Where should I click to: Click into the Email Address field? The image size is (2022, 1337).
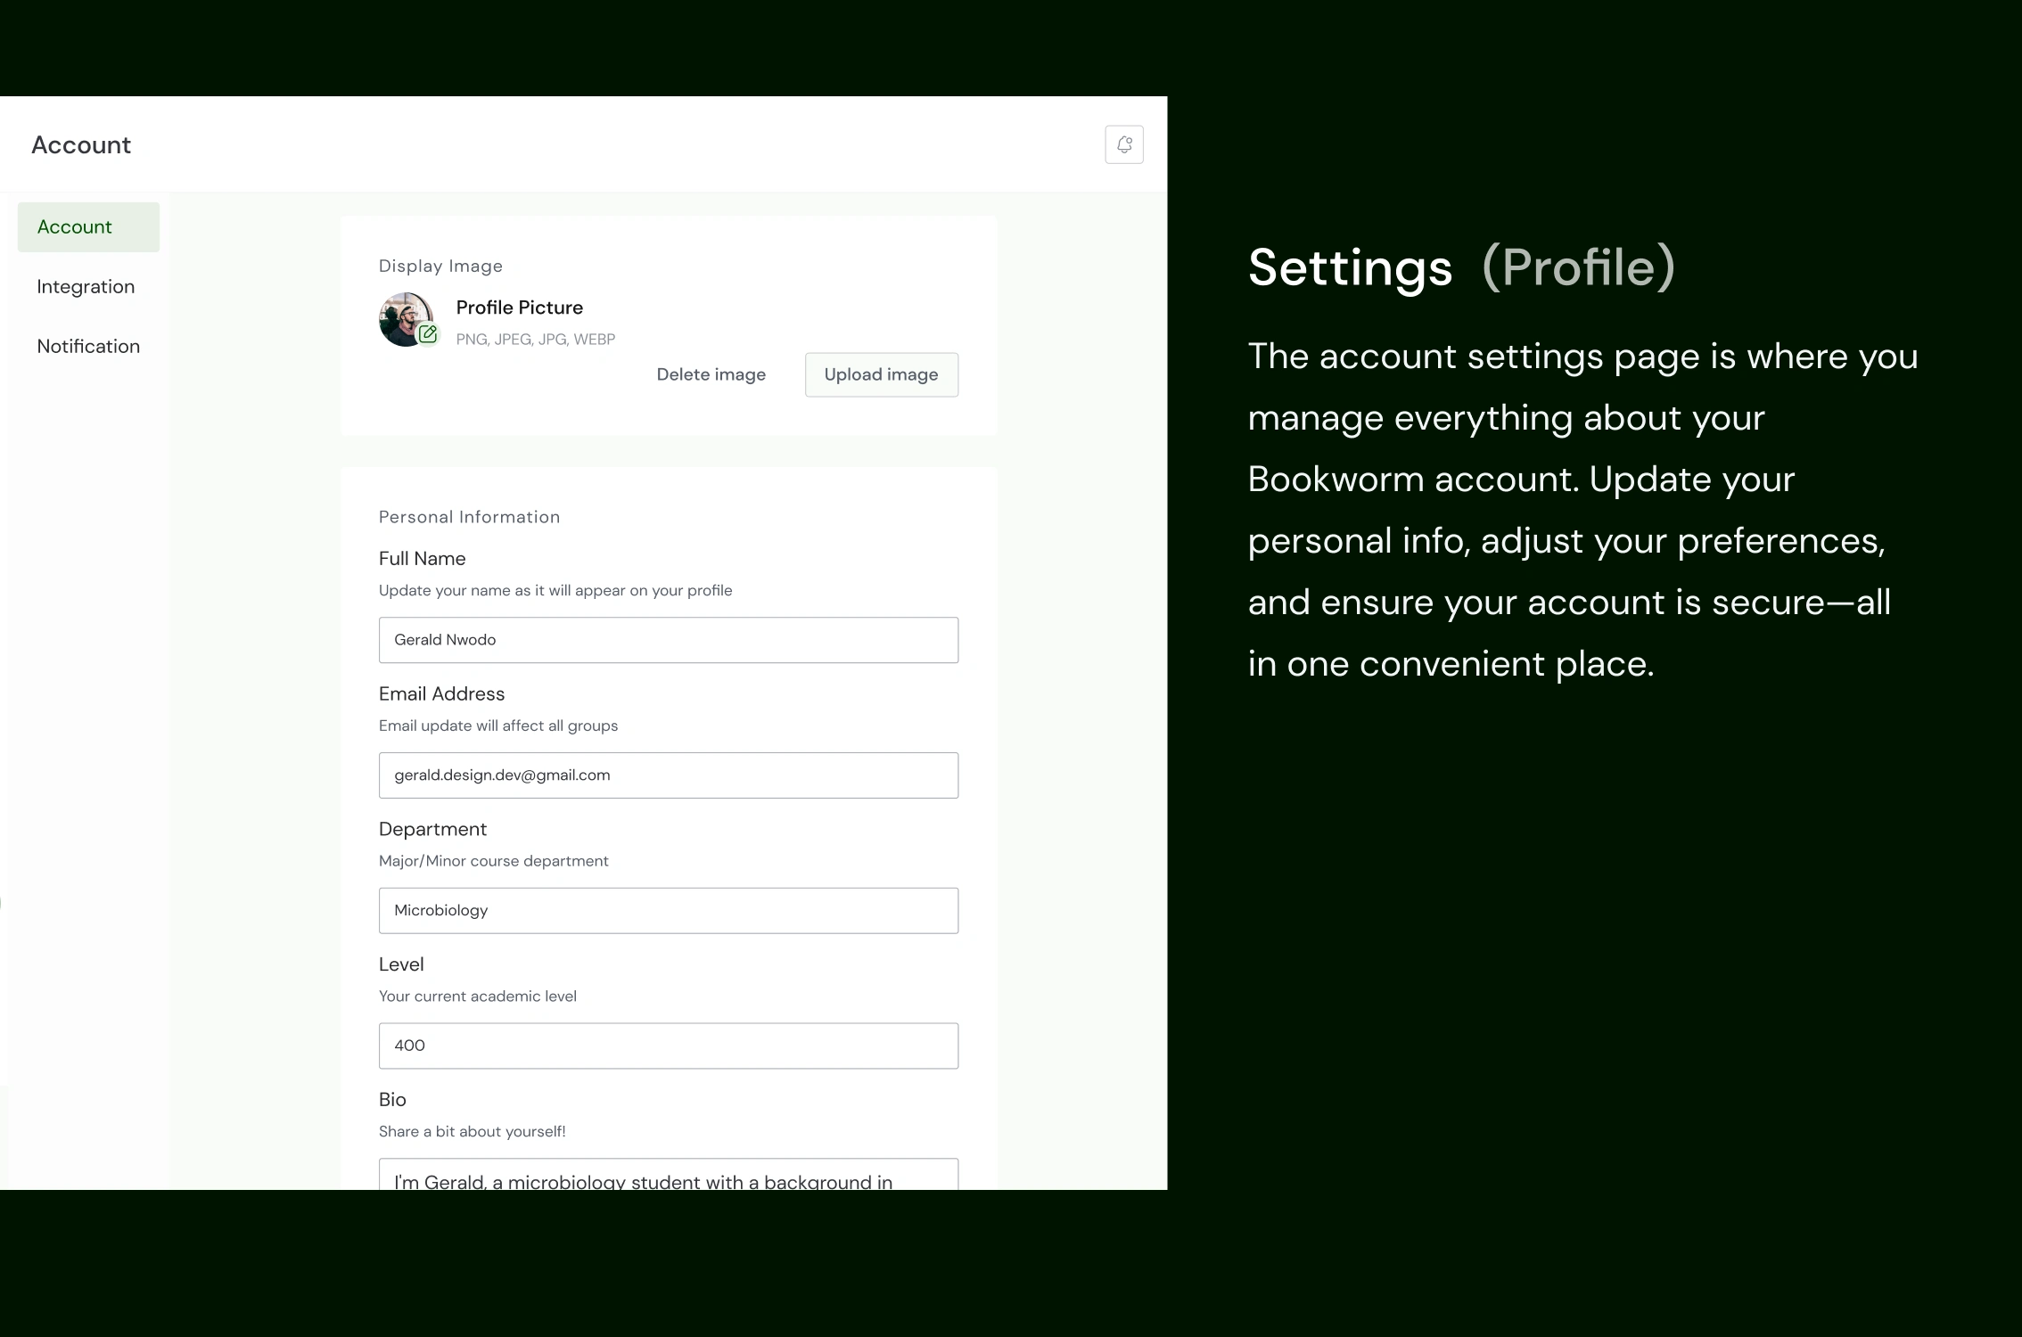(x=668, y=775)
